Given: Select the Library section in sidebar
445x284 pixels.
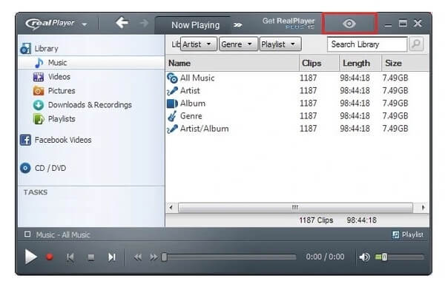Looking at the screenshot, I should pos(46,49).
